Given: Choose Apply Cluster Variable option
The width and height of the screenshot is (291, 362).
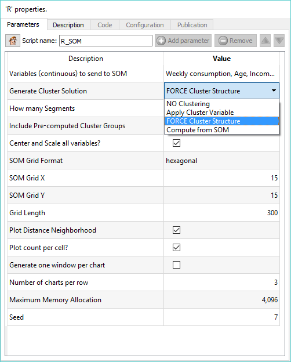Looking at the screenshot, I should pyautogui.click(x=221, y=113).
